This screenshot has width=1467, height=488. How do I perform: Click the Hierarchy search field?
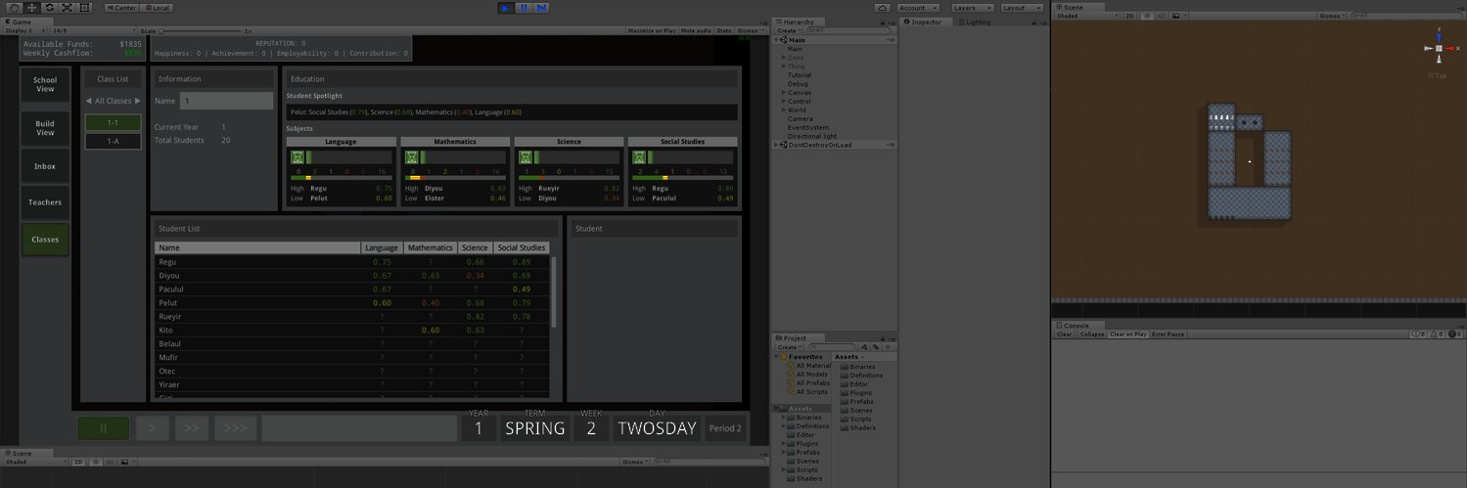849,30
